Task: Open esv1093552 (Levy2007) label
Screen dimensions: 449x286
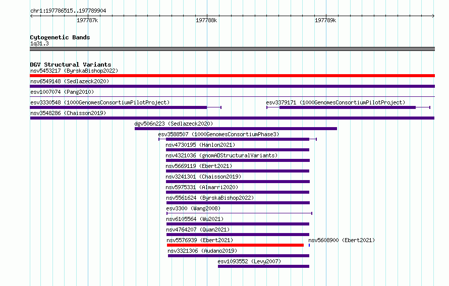Action: (249, 261)
